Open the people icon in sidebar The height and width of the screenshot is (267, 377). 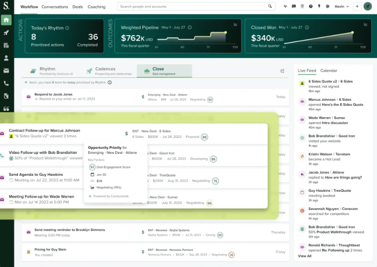[6, 58]
